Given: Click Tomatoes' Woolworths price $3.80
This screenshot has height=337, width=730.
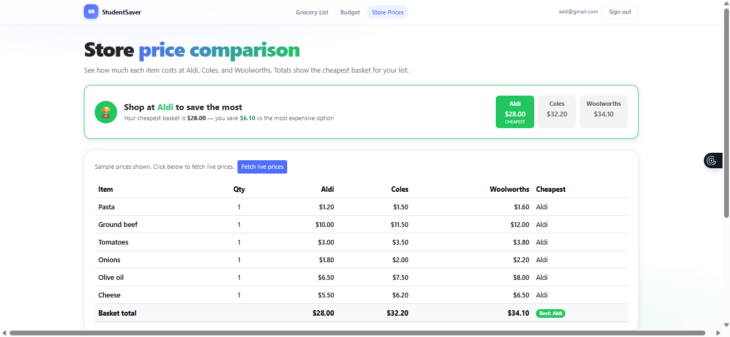Looking at the screenshot, I should (521, 242).
